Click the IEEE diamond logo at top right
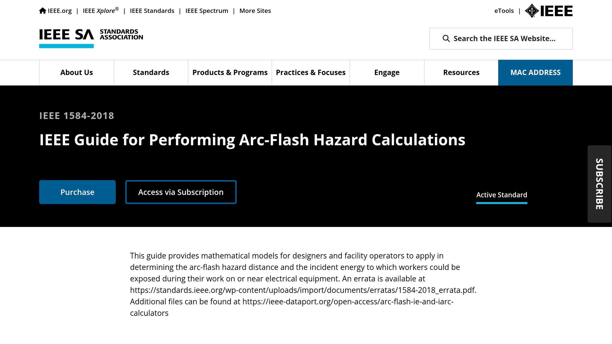612x344 pixels. 549,11
